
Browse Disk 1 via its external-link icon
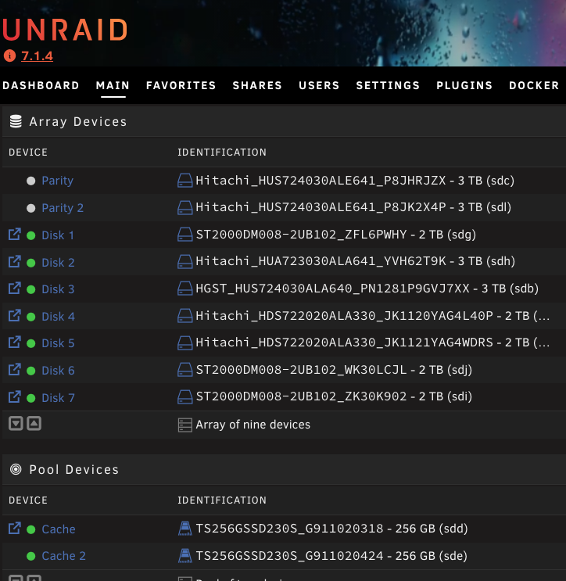coord(14,234)
